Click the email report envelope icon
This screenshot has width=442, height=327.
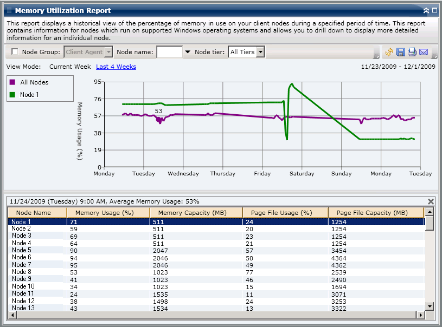coord(424,53)
